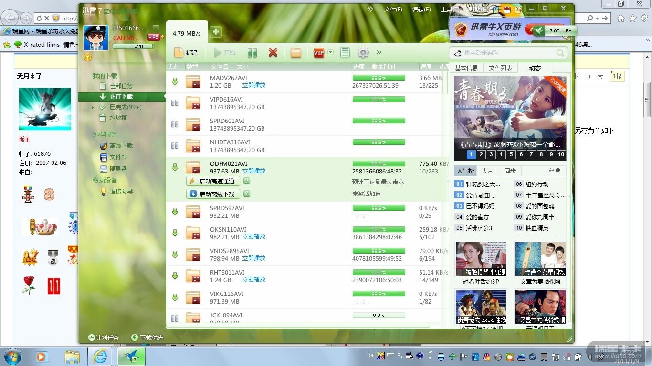The height and width of the screenshot is (366, 652).
Task: Click the user avatar picture in Xunlei
Action: coord(96,38)
